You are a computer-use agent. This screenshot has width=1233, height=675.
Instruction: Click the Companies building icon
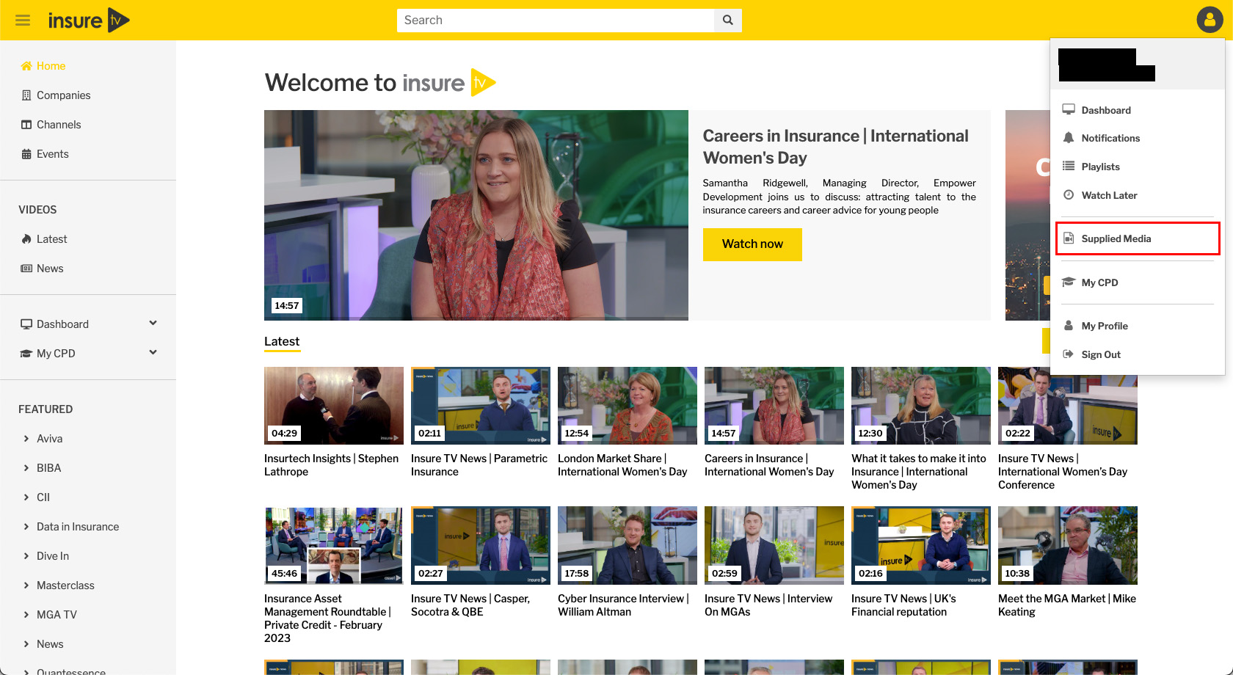26,95
